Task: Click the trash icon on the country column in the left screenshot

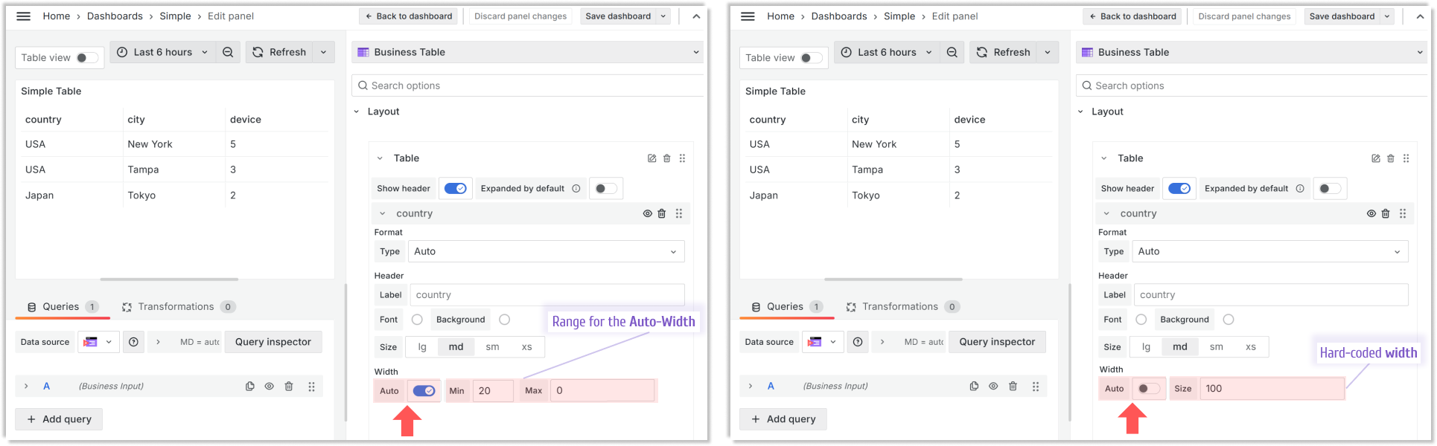Action: coord(662,213)
